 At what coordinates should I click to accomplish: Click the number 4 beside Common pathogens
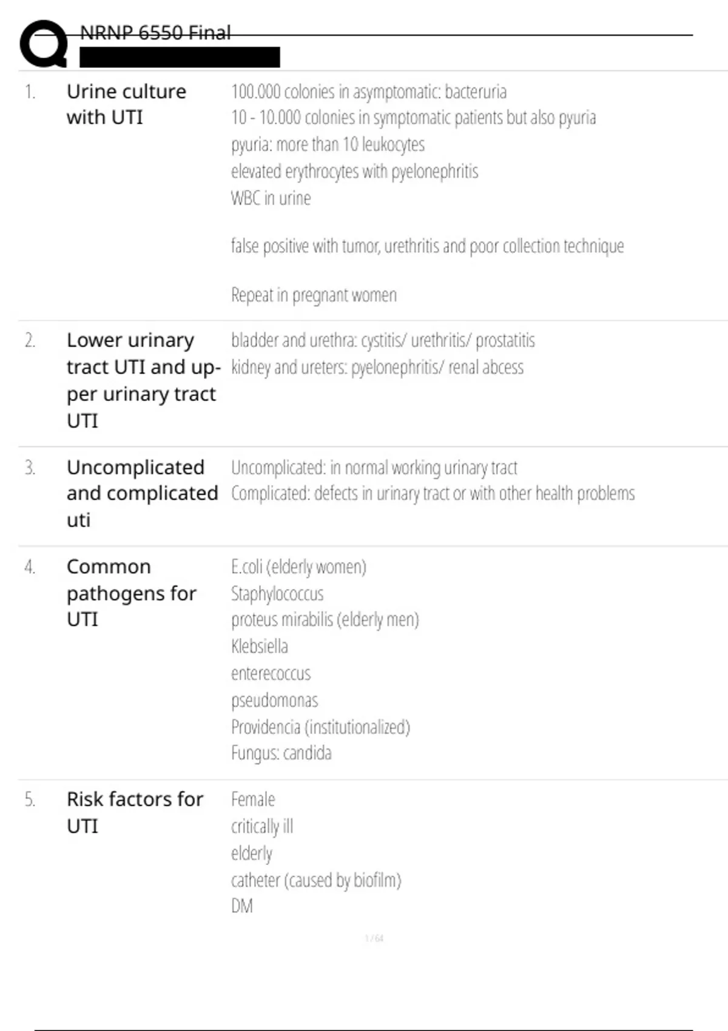point(30,567)
